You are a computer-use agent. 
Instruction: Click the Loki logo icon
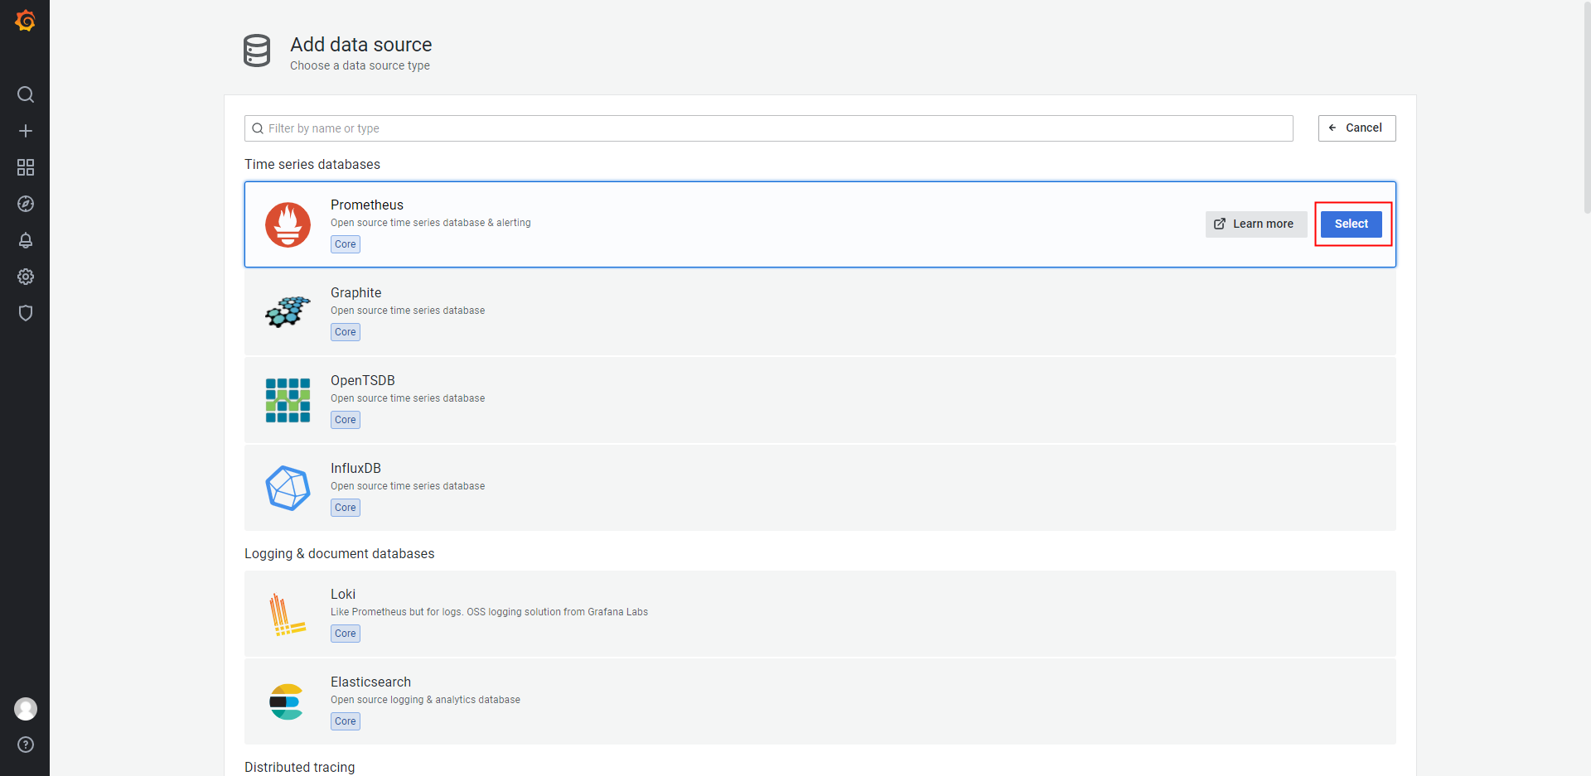click(288, 614)
